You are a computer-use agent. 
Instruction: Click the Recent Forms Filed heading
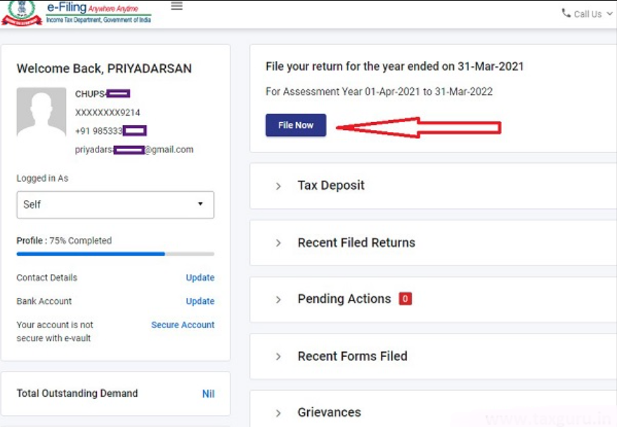(x=352, y=356)
